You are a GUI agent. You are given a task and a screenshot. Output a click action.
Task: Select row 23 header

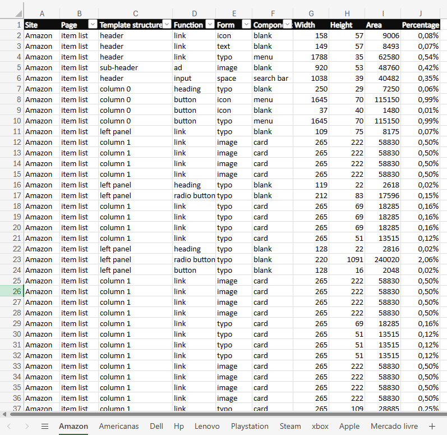pyautogui.click(x=11, y=259)
